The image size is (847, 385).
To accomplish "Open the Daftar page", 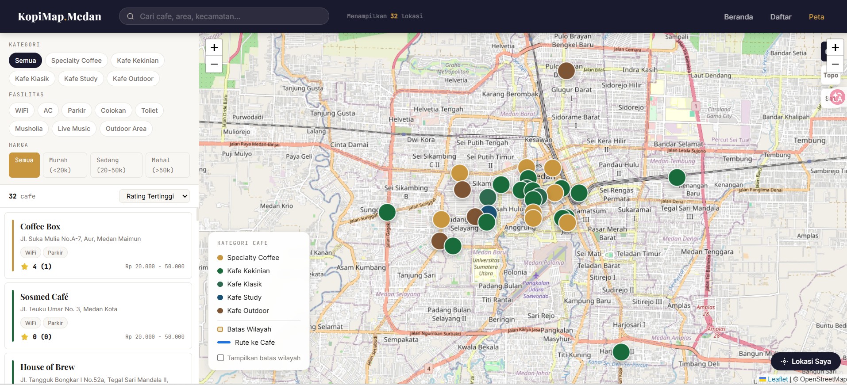I will (781, 17).
